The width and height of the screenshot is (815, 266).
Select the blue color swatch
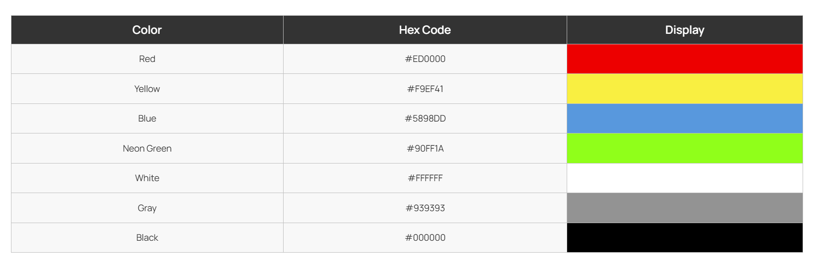[684, 119]
